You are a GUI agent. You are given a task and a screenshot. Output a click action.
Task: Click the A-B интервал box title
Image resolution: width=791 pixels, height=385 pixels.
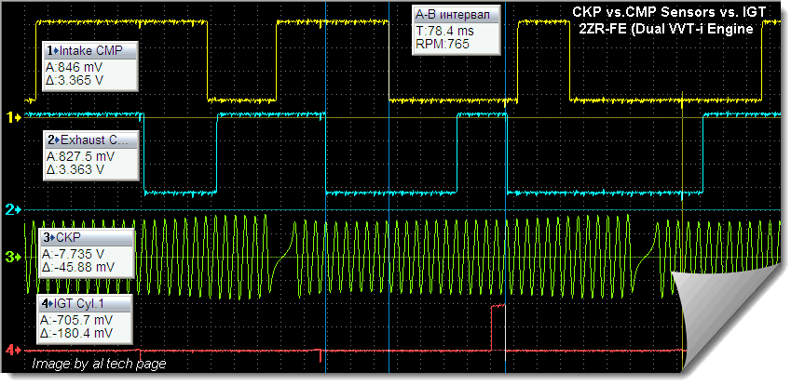457,14
